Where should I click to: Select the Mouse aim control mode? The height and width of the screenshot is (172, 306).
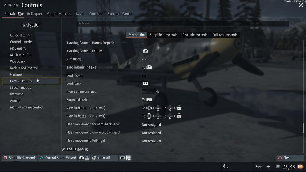tap(136, 35)
